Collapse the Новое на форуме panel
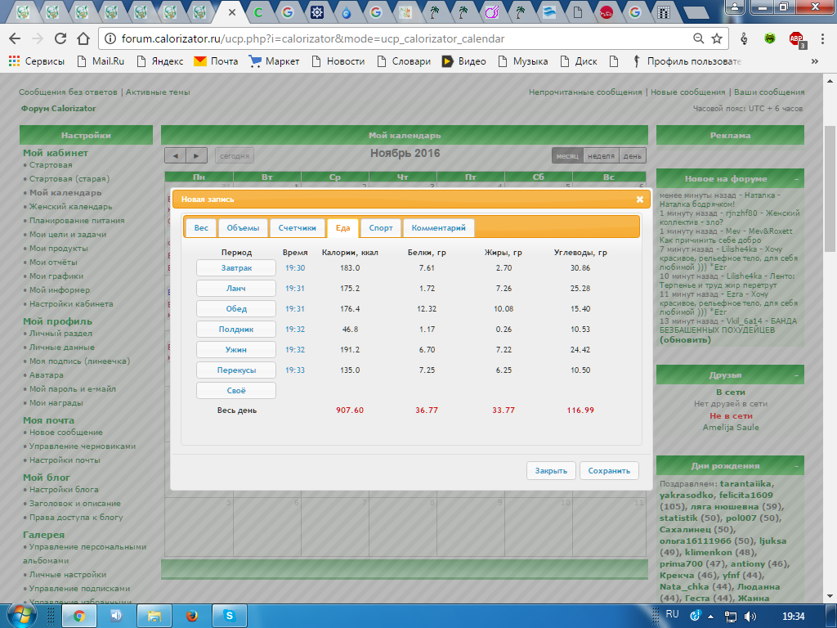The width and height of the screenshot is (837, 628). [x=796, y=179]
